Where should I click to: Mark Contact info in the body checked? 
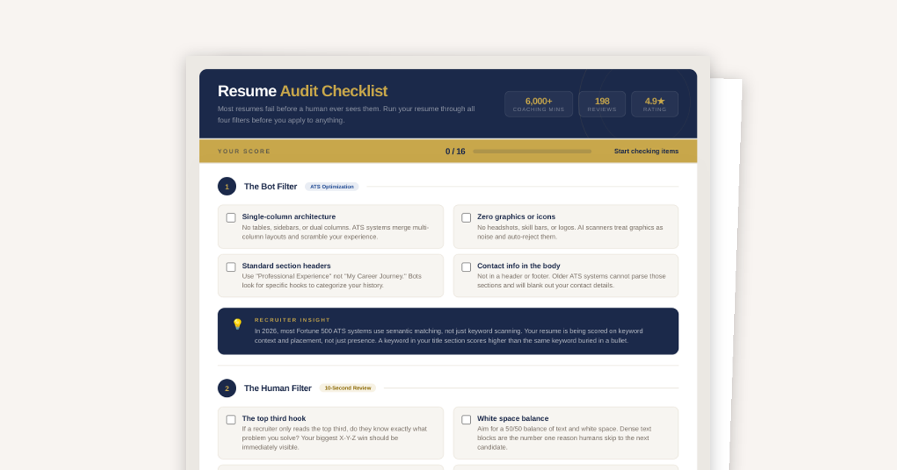click(x=466, y=267)
